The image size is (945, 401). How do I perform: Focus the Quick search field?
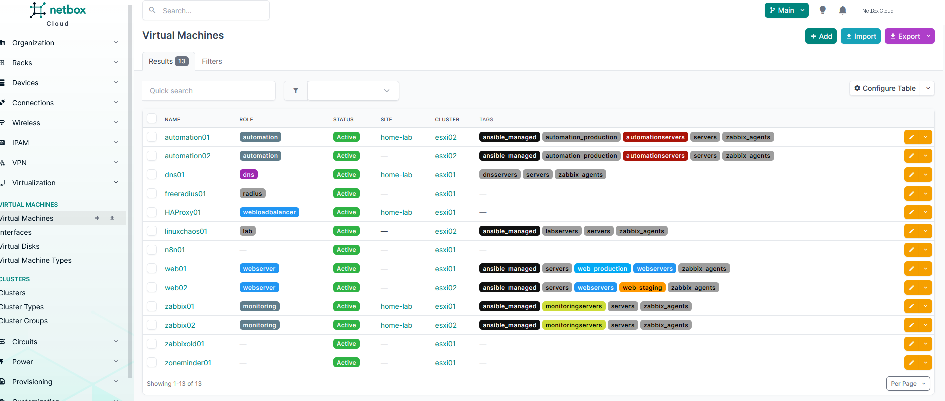209,91
